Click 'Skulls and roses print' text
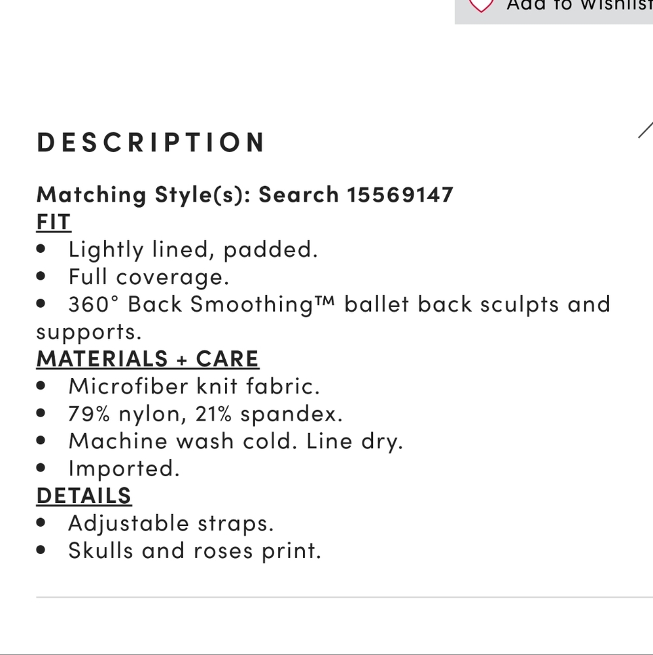This screenshot has width=653, height=655. pyautogui.click(x=195, y=551)
